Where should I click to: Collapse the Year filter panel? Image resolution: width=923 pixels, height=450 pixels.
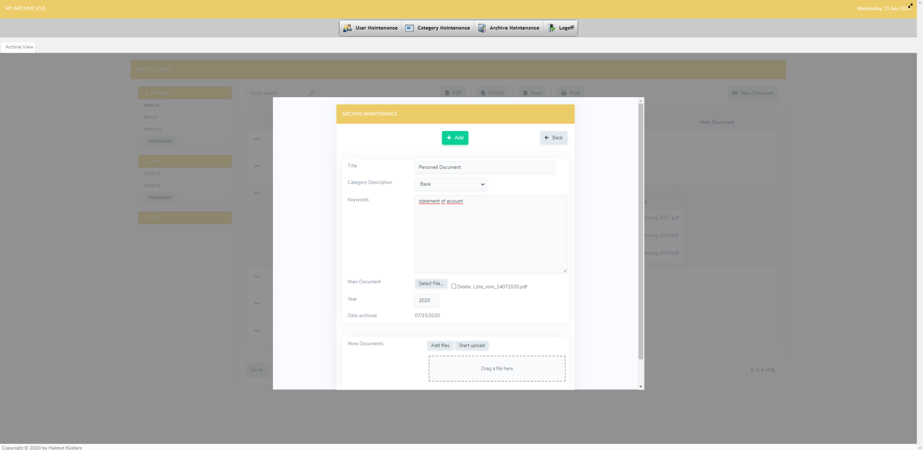click(x=185, y=161)
